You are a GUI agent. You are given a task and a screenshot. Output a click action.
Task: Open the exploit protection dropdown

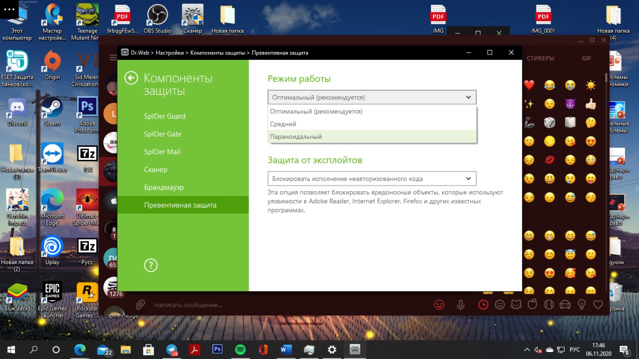(372, 179)
